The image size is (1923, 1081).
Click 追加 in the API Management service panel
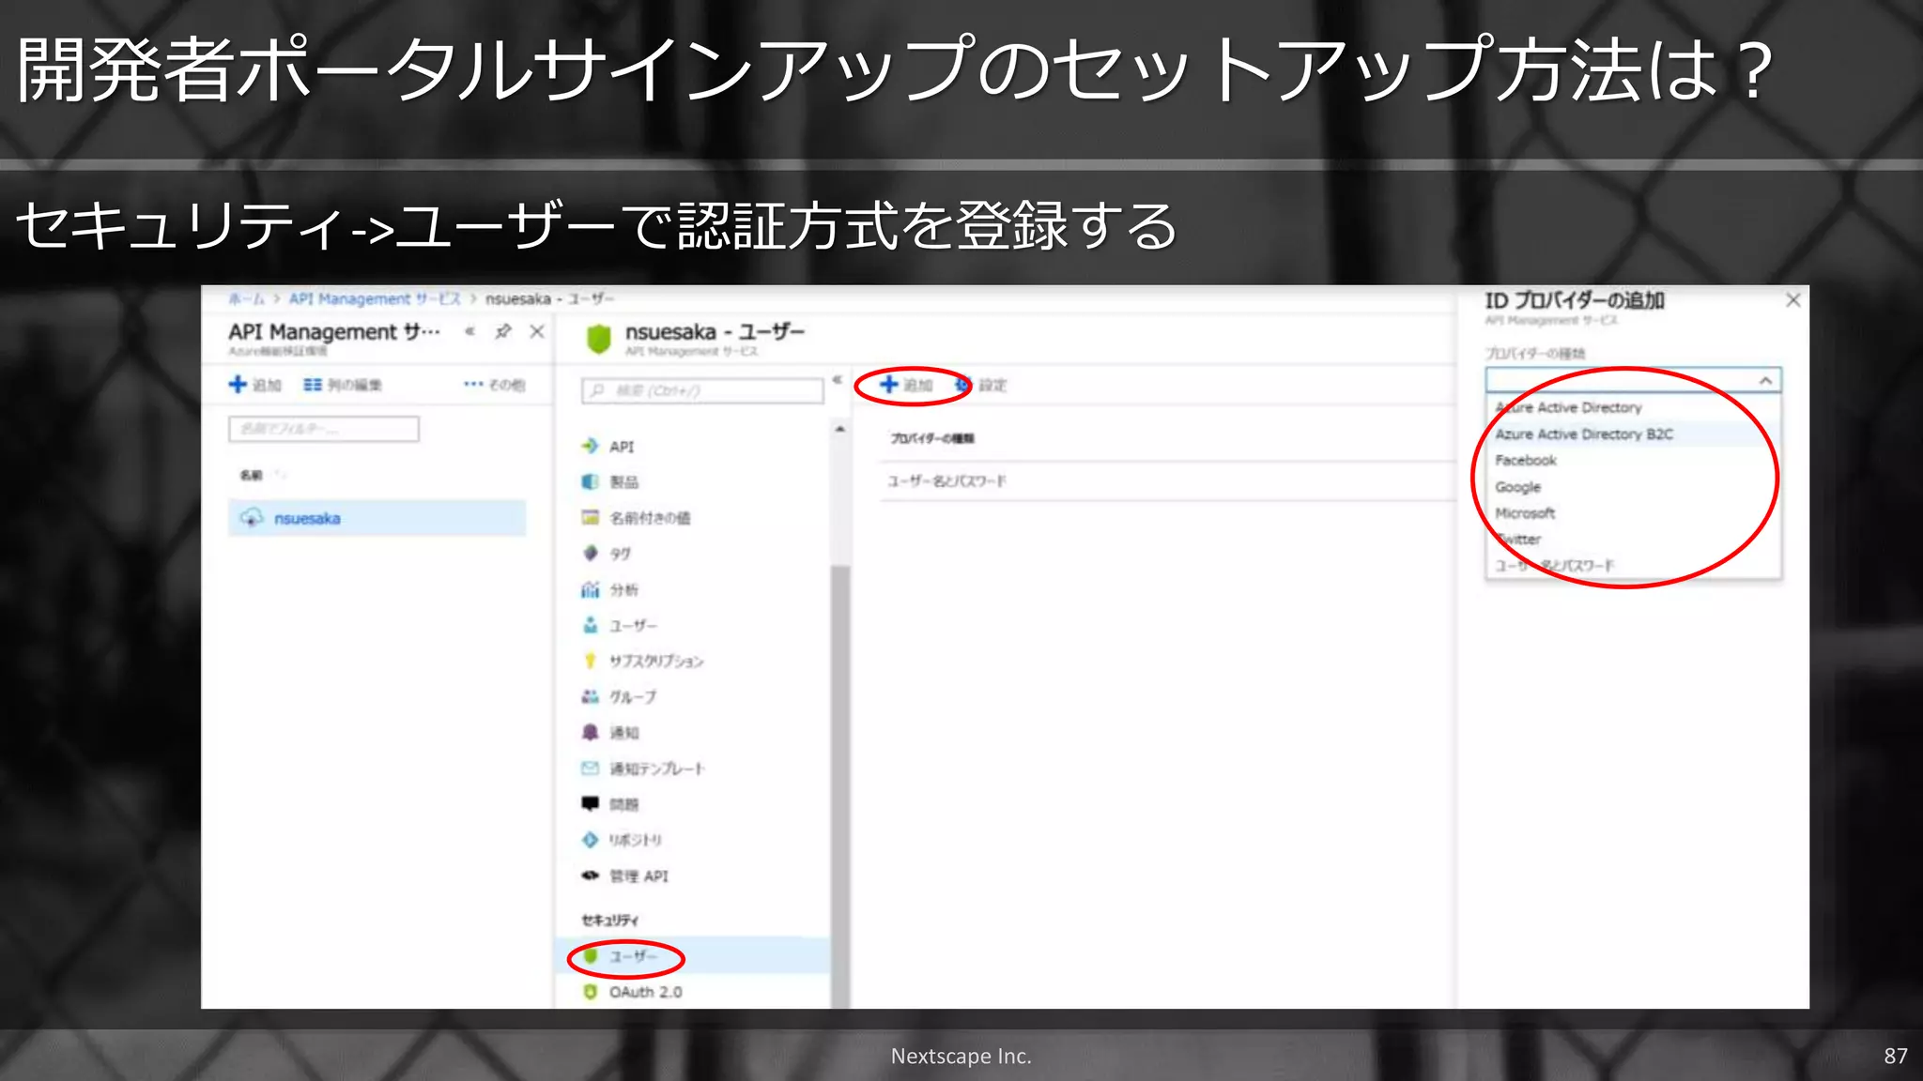255,385
